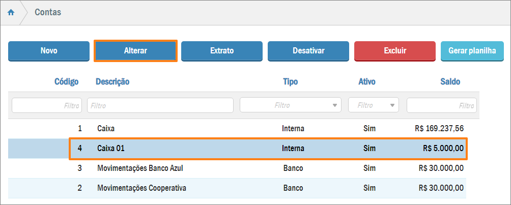Sort by the Descrição column header
511x205 pixels.
click(x=112, y=81)
